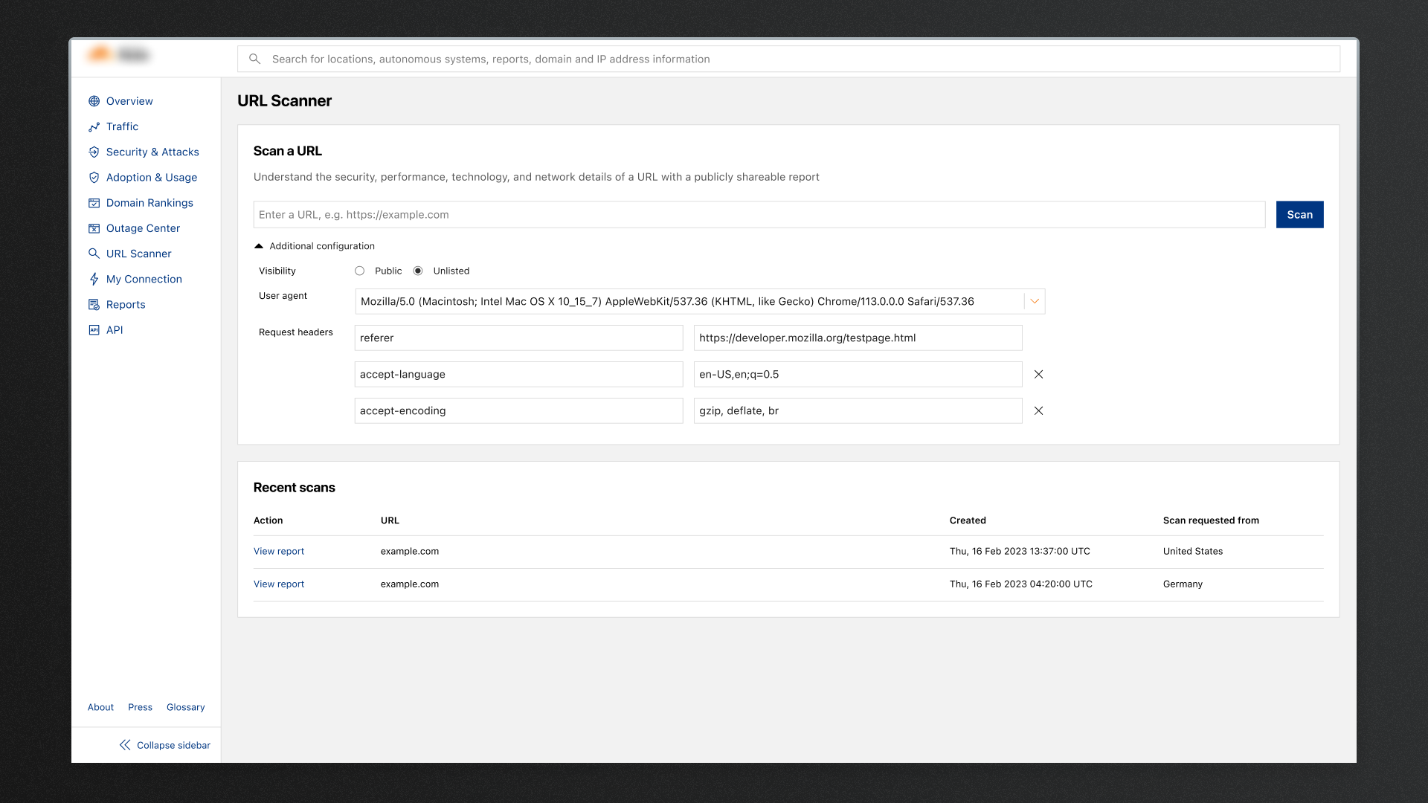Open URL Scanner in the sidebar menu

138,254
